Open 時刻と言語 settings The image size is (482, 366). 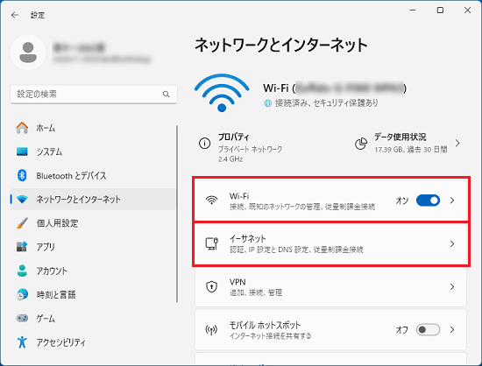94,294
